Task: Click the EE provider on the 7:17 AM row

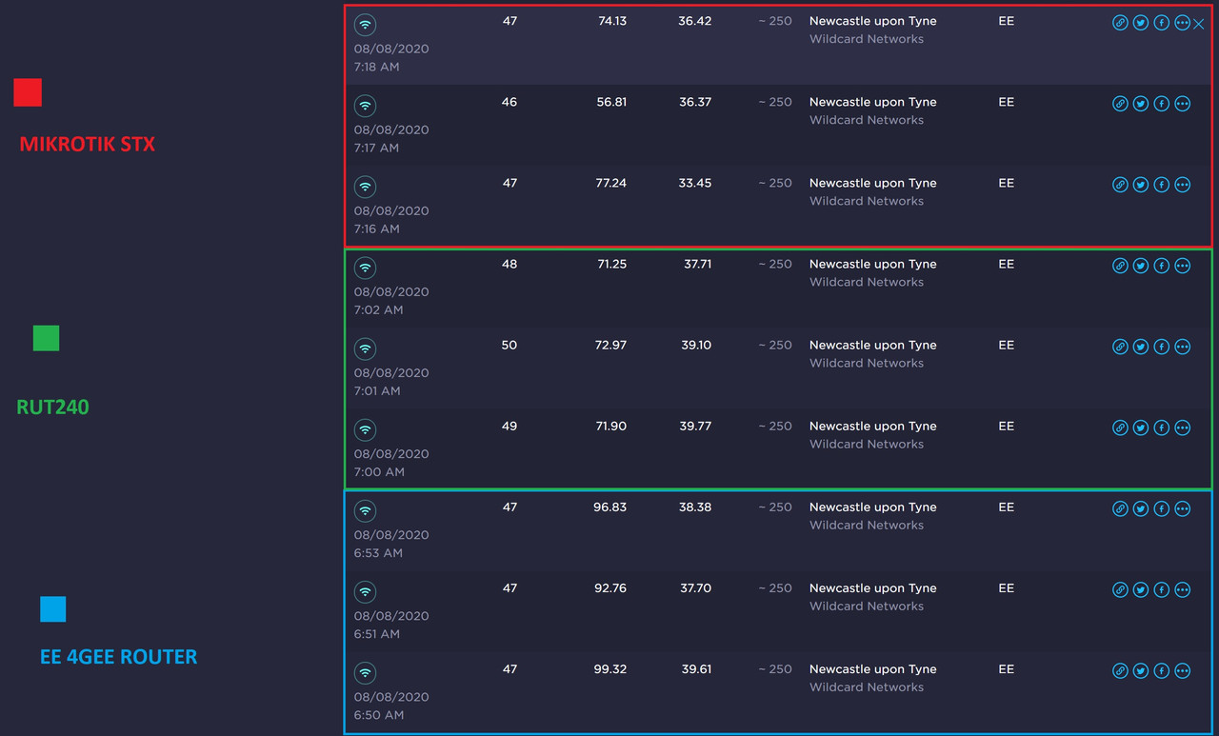Action: pyautogui.click(x=1007, y=102)
